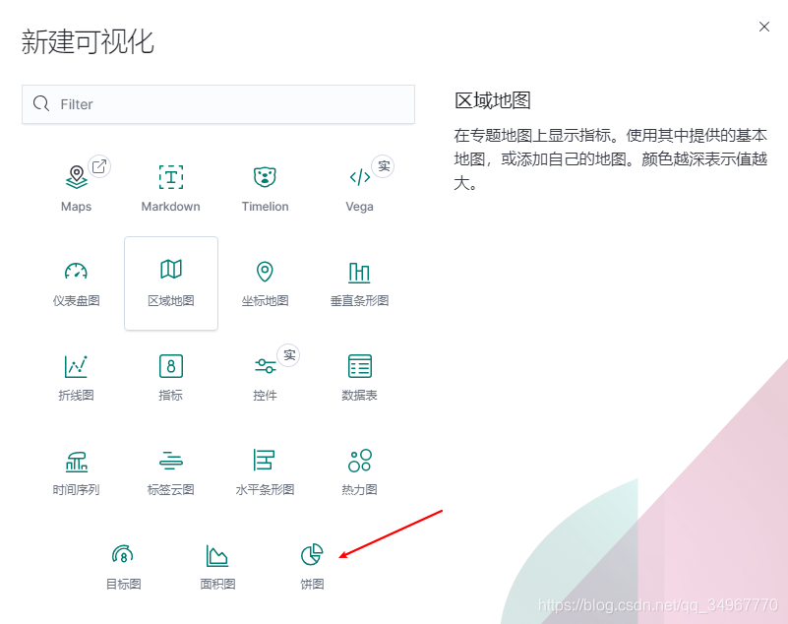Click the 热力图 label text
This screenshot has width=788, height=624.
click(359, 489)
